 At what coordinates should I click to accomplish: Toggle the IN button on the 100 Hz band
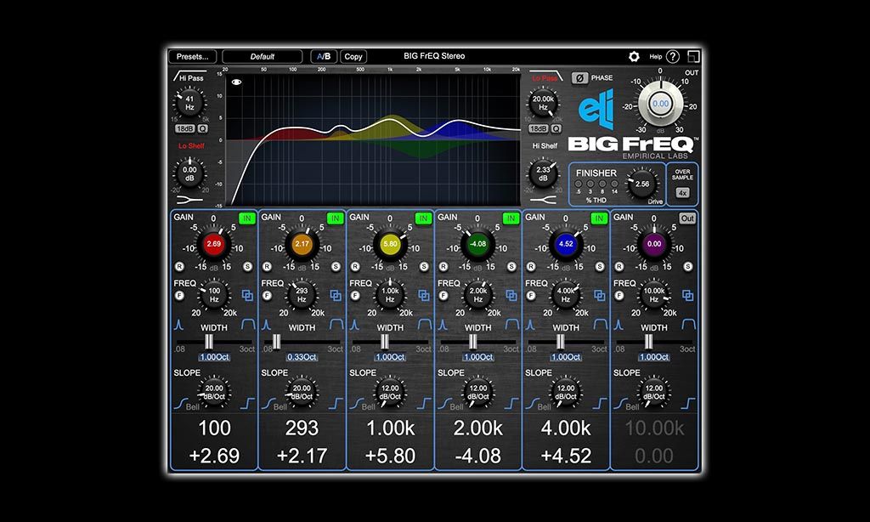tap(246, 218)
